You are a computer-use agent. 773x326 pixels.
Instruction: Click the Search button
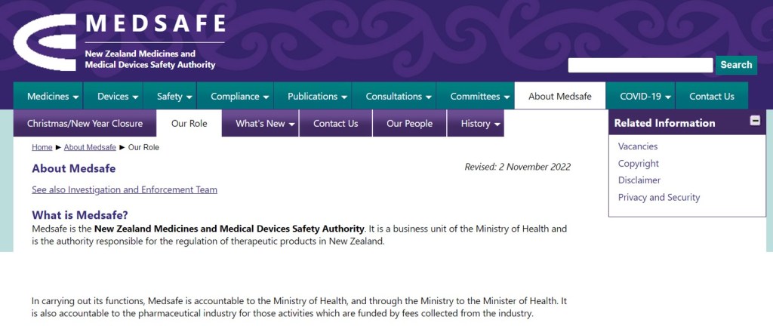[x=735, y=65]
